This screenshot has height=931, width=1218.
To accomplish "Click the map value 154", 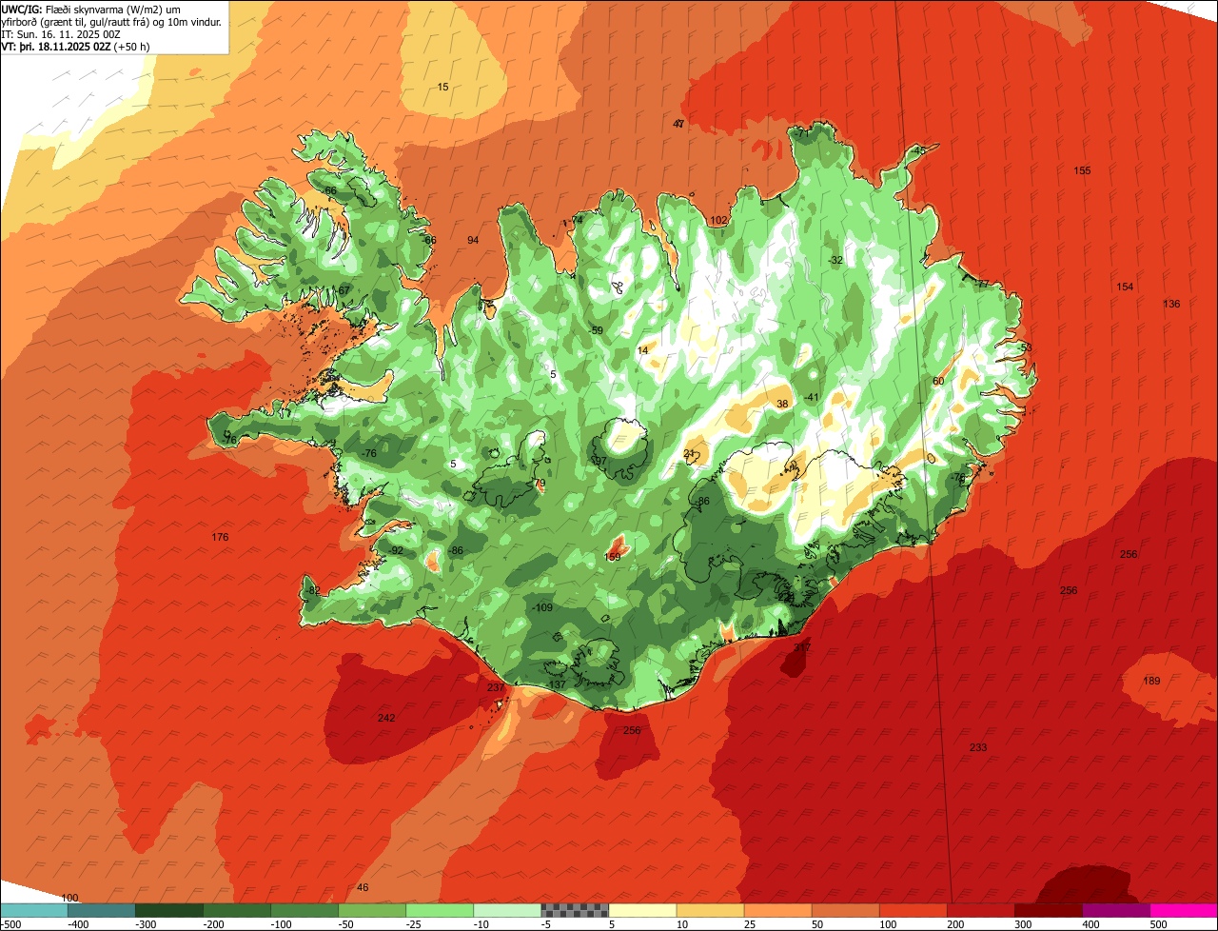I will click(1125, 287).
